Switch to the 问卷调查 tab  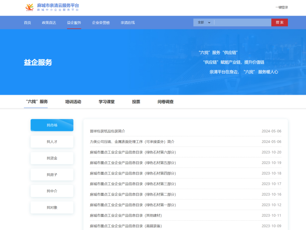tap(165, 102)
